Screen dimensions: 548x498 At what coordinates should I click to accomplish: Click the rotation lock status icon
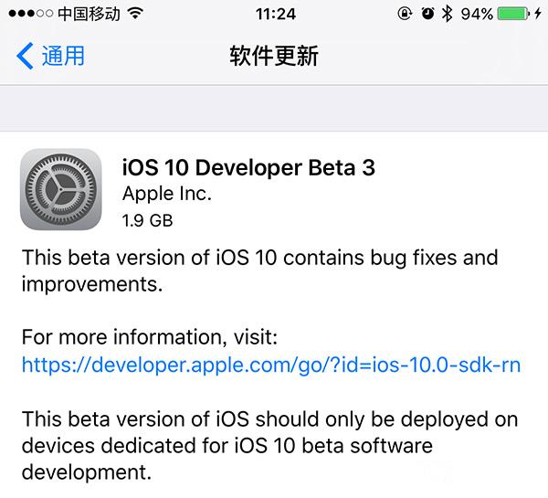pyautogui.click(x=403, y=15)
